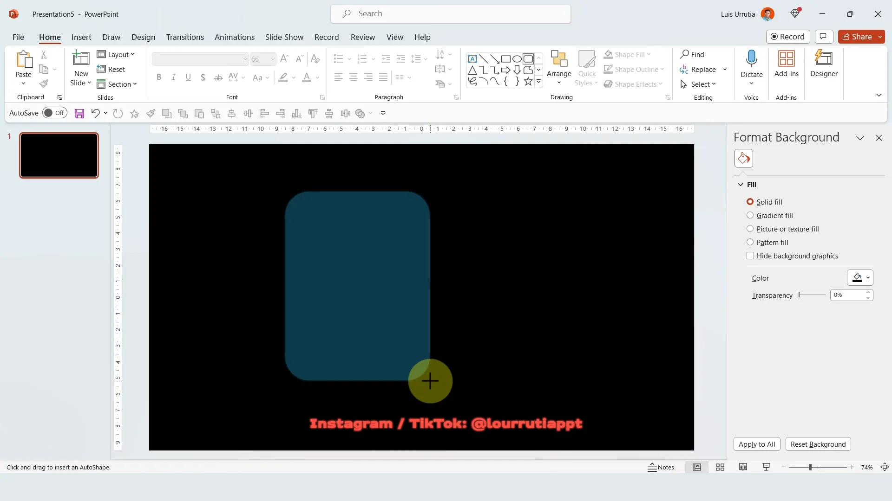
Task: Click the Reset Background button
Action: (x=818, y=444)
